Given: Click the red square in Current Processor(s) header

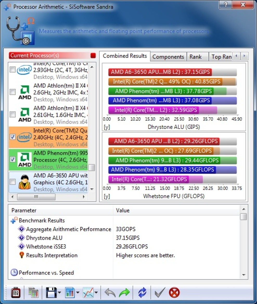Looking at the screenshot, I should 93,55.
